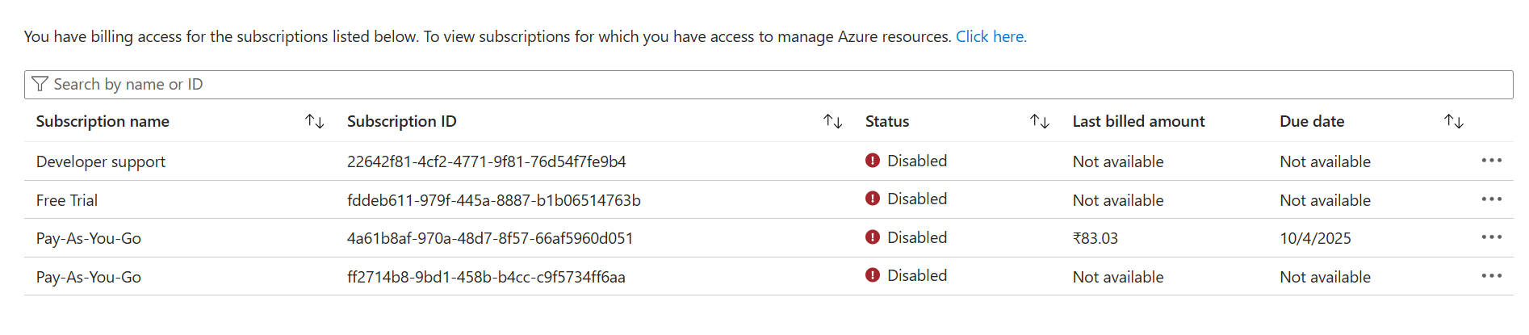Screen dimensions: 1529x335
Task: Select the 10/4/2025 due date cell
Action: (1315, 238)
